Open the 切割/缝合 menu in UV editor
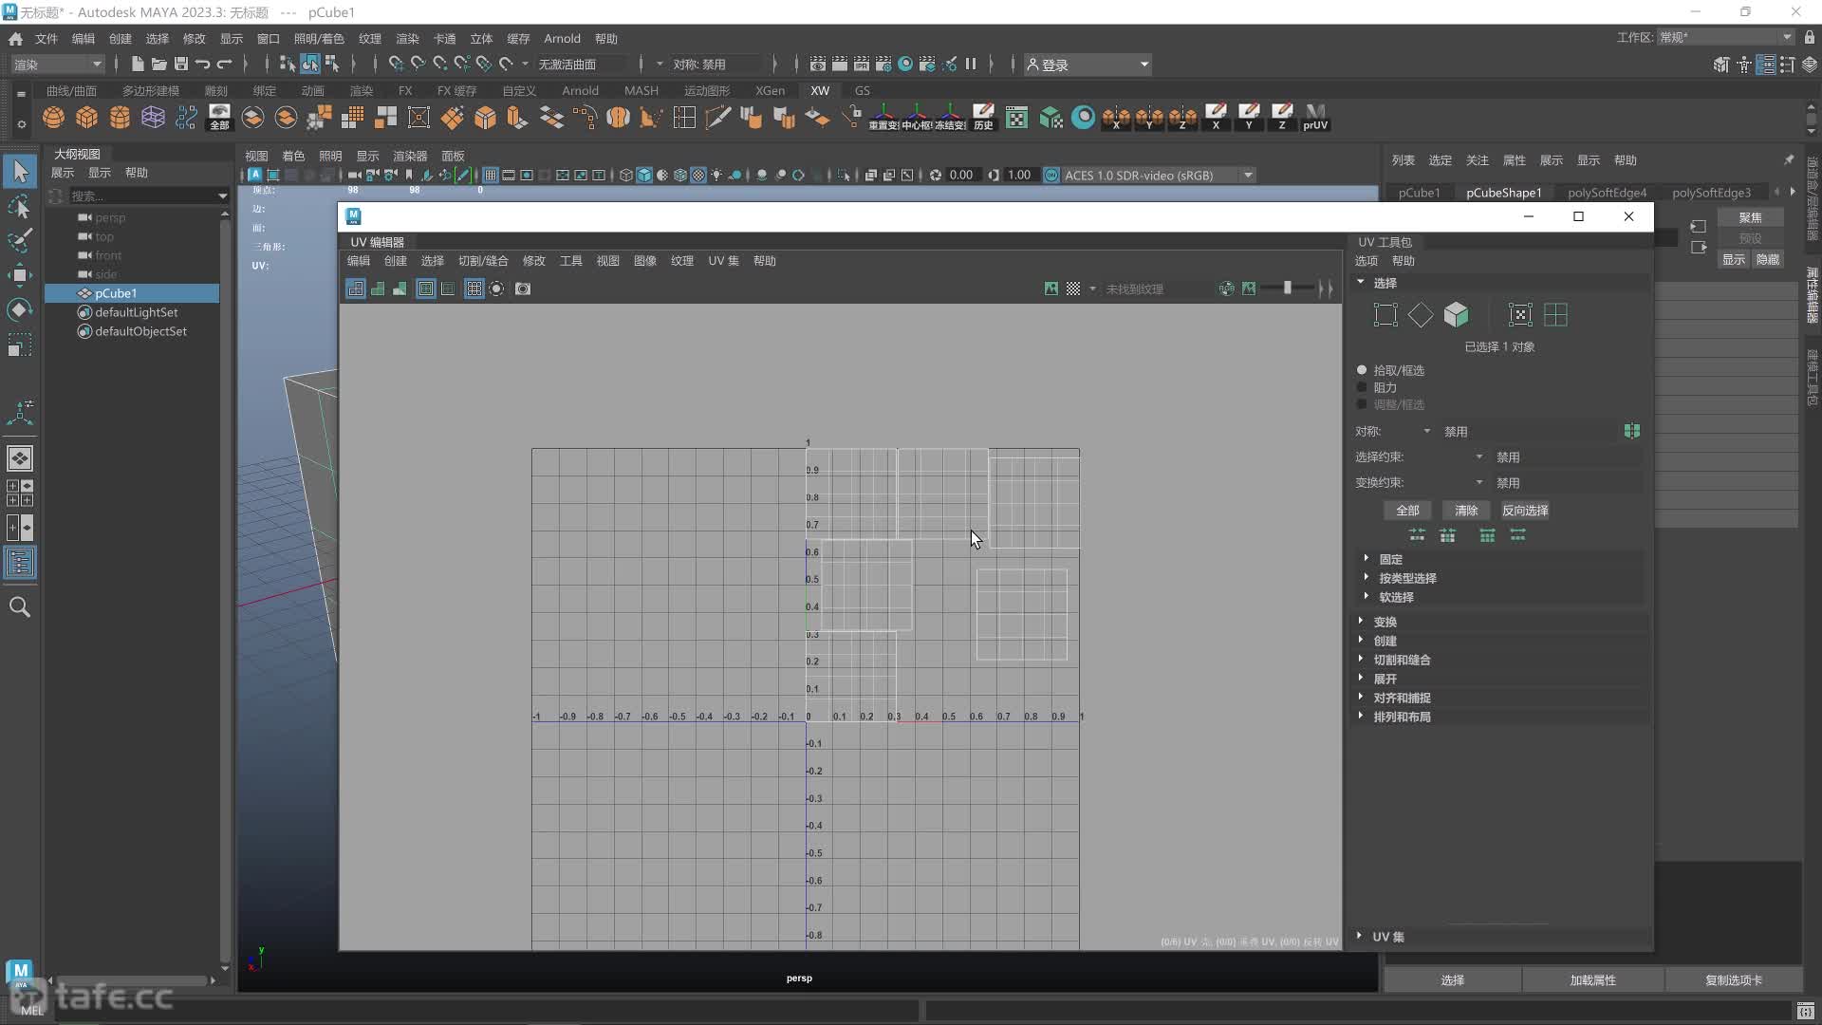Image resolution: width=1822 pixels, height=1025 pixels. click(483, 261)
